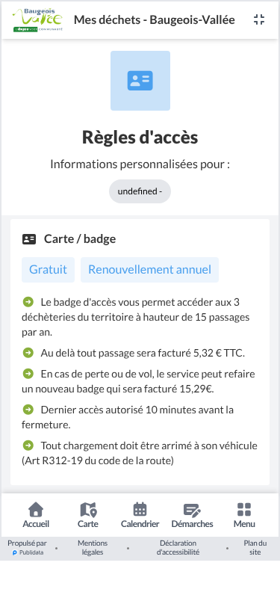
Task: Click green arrow beside badge d'accès rule
Action: pyautogui.click(x=28, y=301)
